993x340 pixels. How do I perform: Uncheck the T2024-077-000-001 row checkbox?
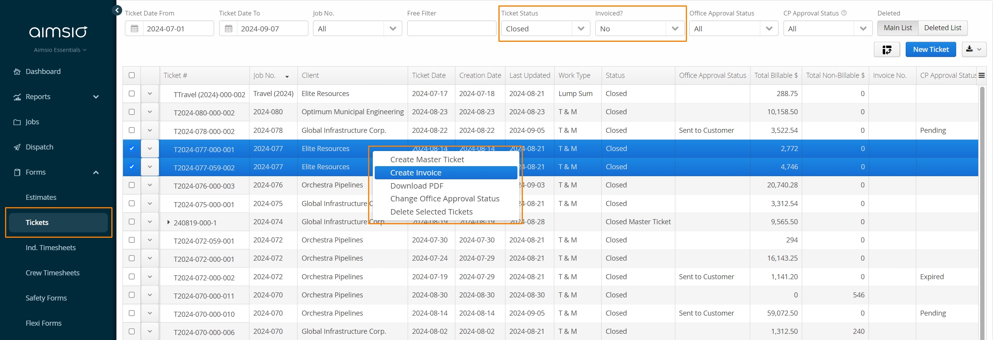tap(132, 149)
